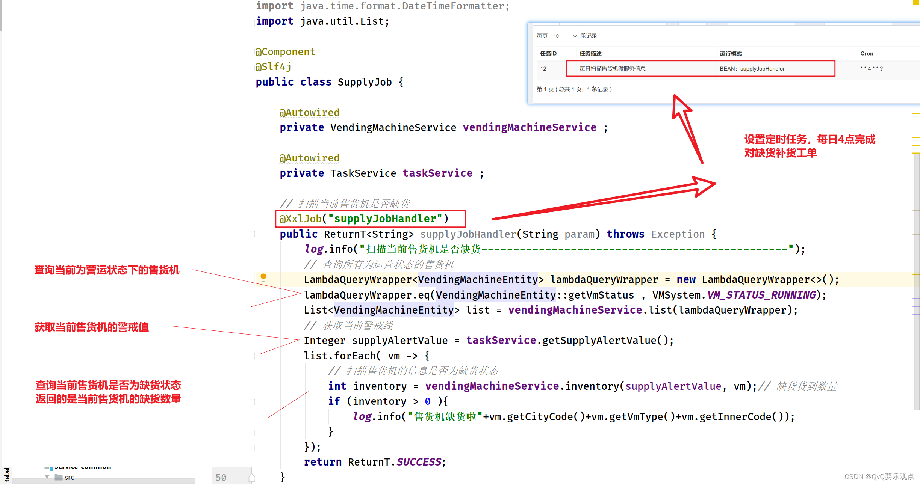Click the Cron column header

[867, 54]
